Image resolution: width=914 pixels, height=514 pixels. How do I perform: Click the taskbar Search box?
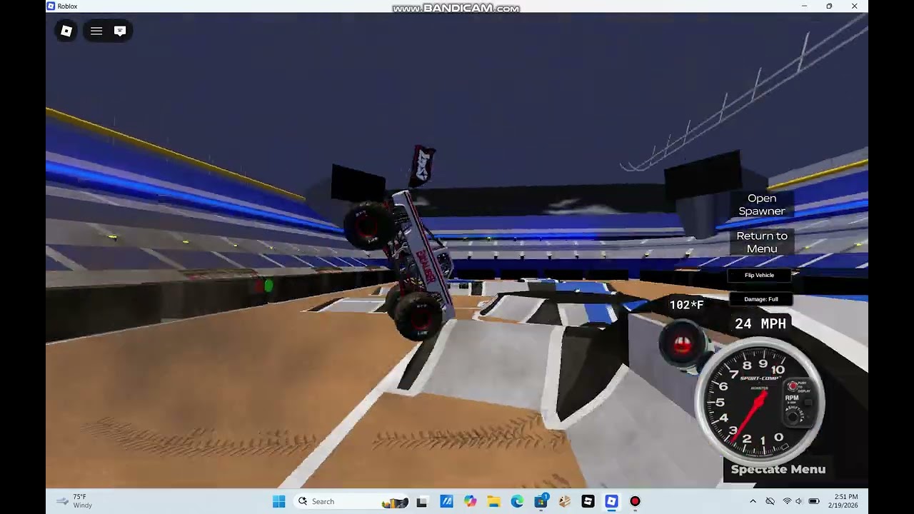pyautogui.click(x=353, y=501)
